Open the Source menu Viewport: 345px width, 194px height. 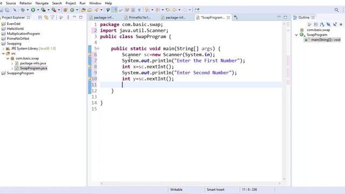click(x=11, y=3)
